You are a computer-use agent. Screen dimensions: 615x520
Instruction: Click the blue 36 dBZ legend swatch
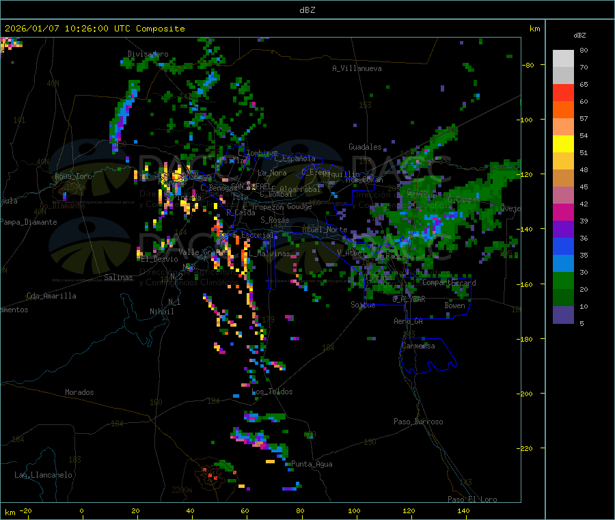pos(563,246)
